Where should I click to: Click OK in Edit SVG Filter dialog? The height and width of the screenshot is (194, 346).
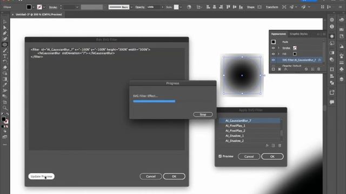tap(174, 176)
